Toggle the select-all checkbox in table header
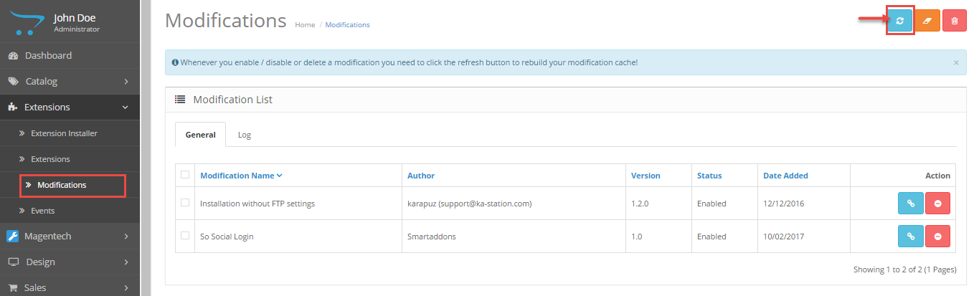The height and width of the screenshot is (296, 974). (x=185, y=175)
